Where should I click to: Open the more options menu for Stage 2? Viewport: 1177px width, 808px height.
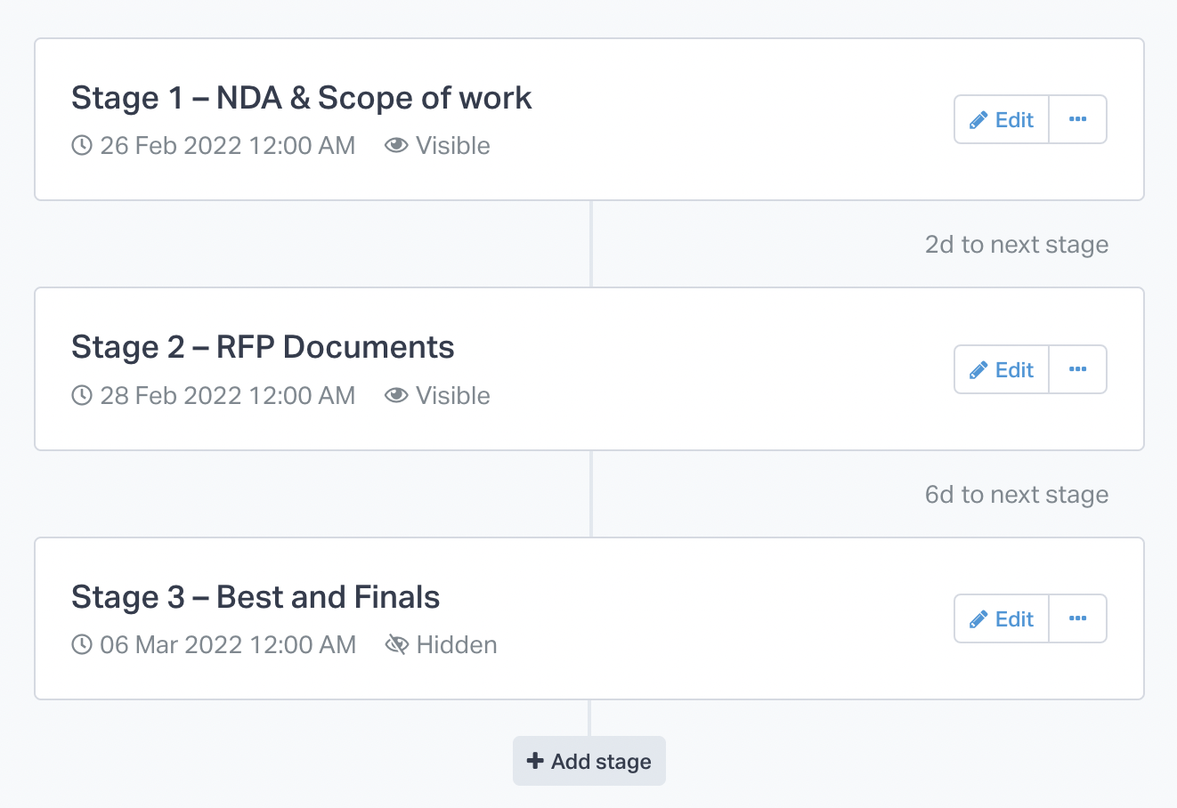(1078, 369)
